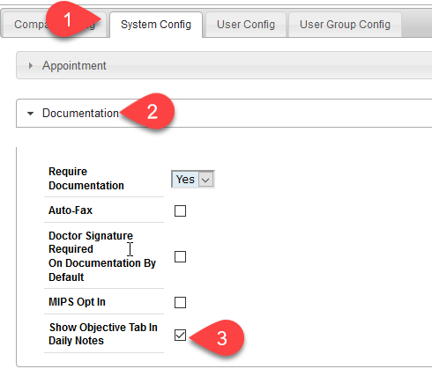Uncheck Show Objective Tab In Daily Notes
This screenshot has height=369, width=432.
tap(180, 335)
